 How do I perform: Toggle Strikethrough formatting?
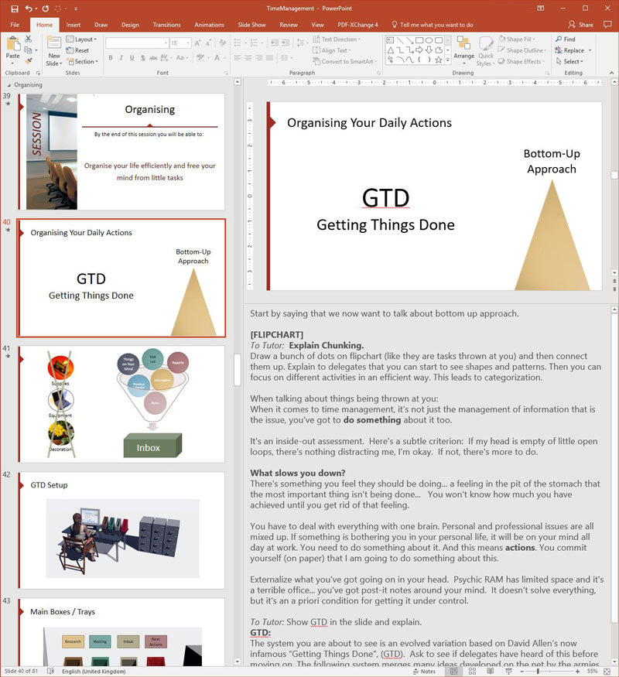point(153,58)
